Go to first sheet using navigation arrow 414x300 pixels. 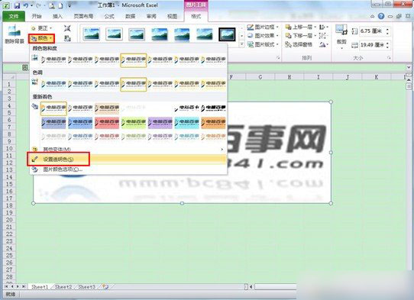[6, 286]
